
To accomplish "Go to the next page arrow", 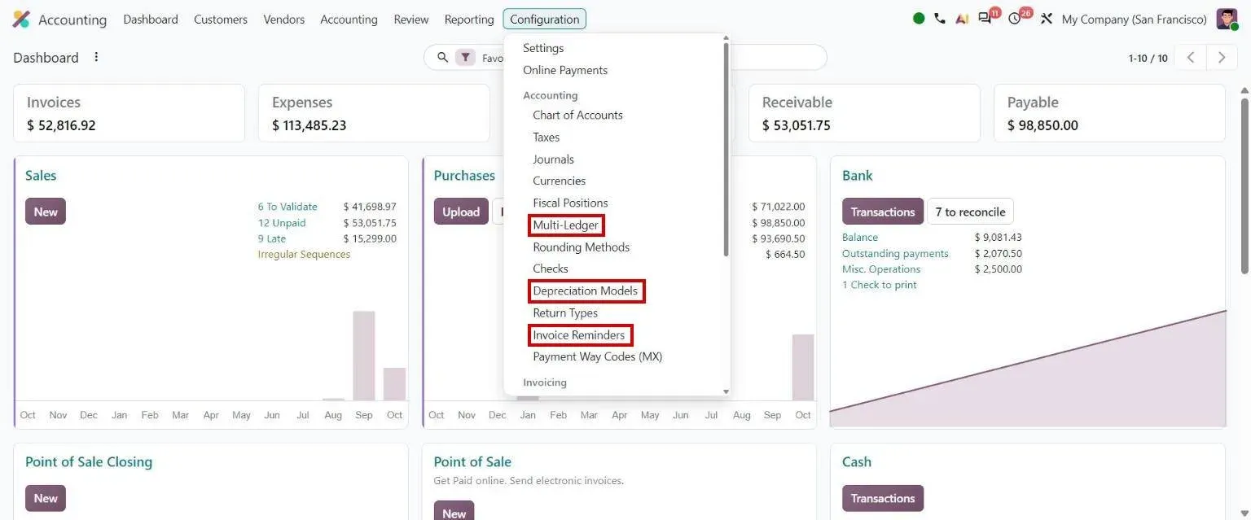I will point(1222,58).
